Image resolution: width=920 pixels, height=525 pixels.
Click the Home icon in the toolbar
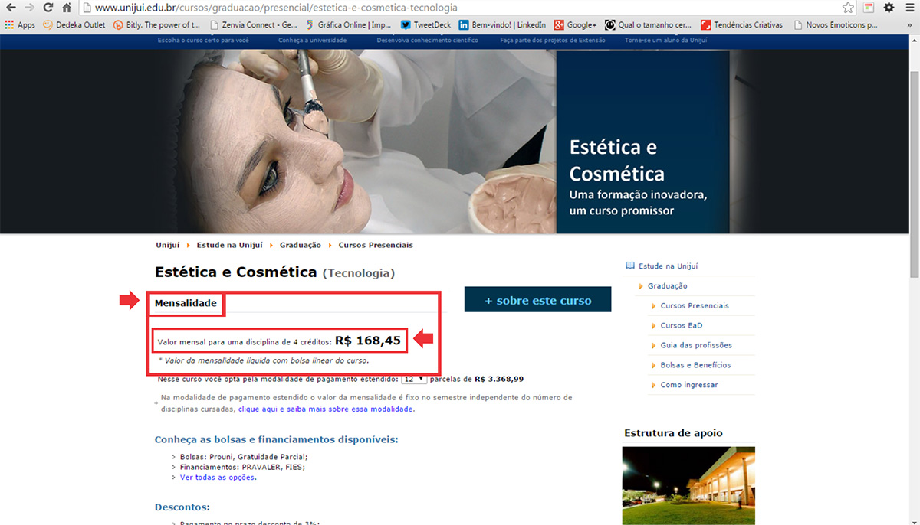pyautogui.click(x=67, y=8)
